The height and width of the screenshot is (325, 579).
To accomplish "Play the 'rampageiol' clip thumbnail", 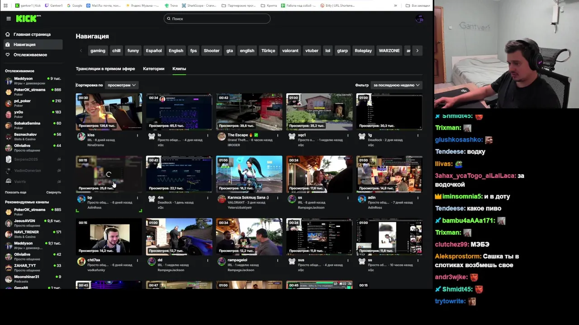I will pos(249,237).
